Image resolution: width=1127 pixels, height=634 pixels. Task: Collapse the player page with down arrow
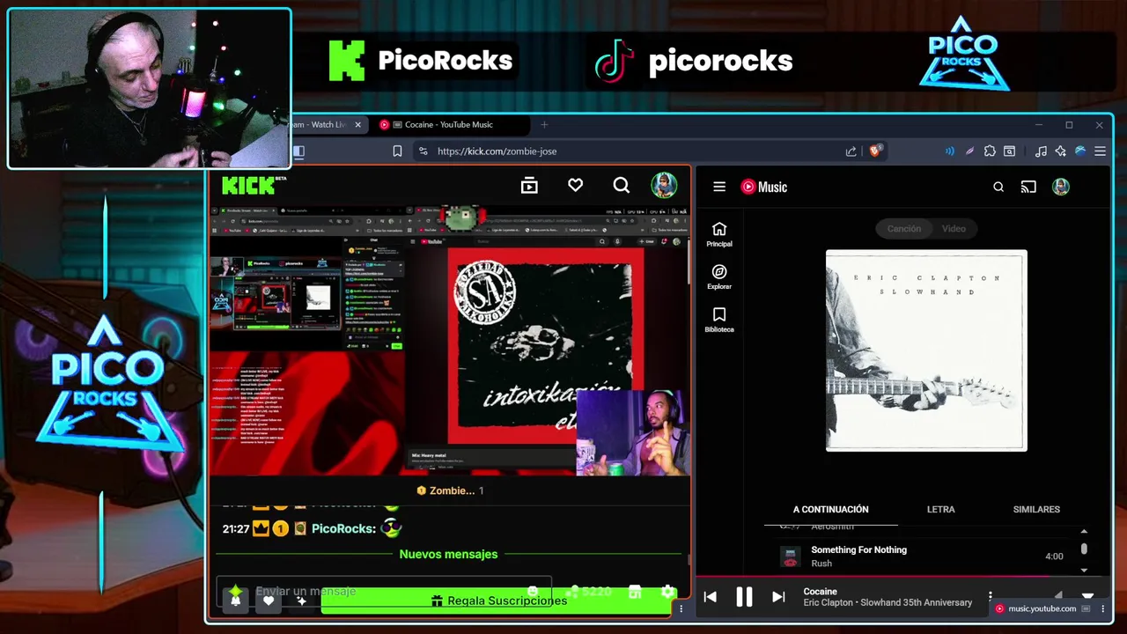click(1087, 596)
